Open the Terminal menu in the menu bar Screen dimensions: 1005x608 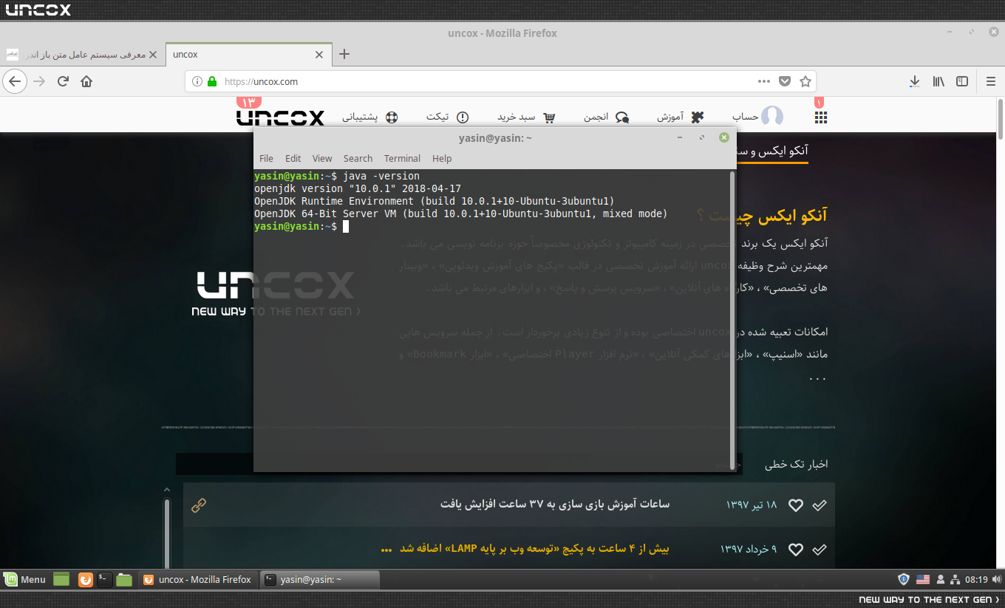click(x=402, y=158)
